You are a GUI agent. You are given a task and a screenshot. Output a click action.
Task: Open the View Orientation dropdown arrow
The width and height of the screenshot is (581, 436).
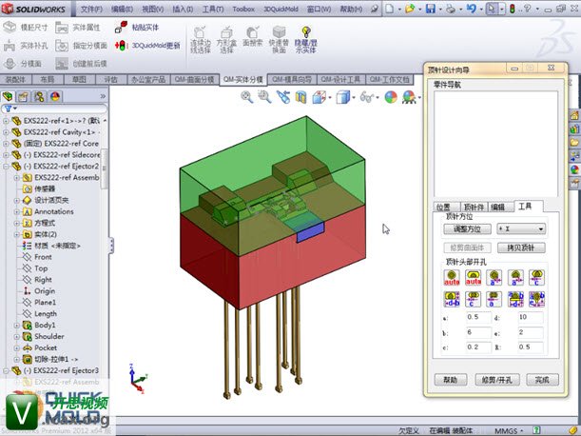tap(330, 98)
